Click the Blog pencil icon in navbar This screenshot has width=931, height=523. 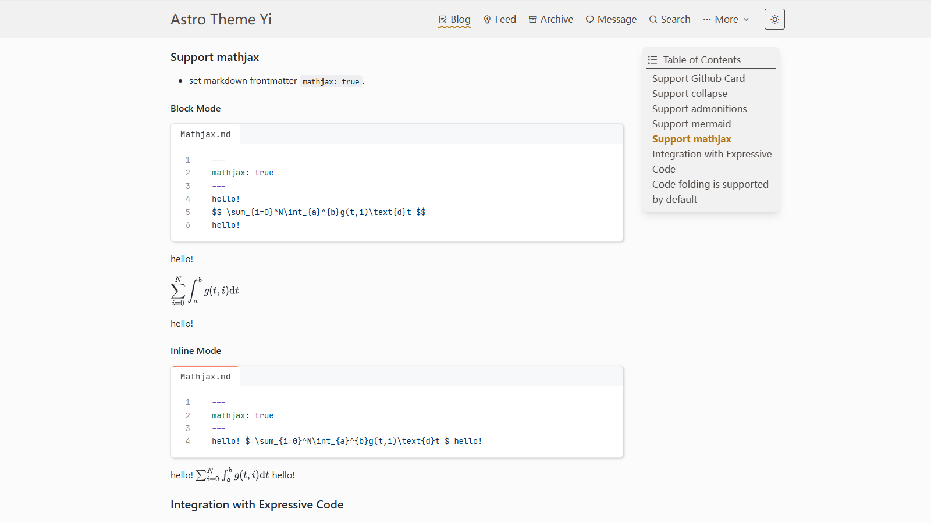click(x=443, y=20)
